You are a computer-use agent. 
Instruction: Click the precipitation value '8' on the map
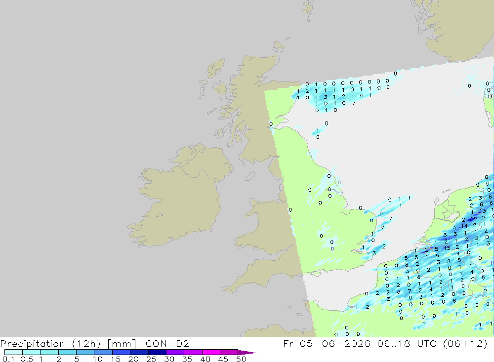[407, 265]
